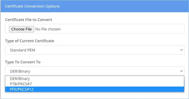Click the chevron arrow beside the DER/Binary select
Screen dimensions: 189x99
181,71
